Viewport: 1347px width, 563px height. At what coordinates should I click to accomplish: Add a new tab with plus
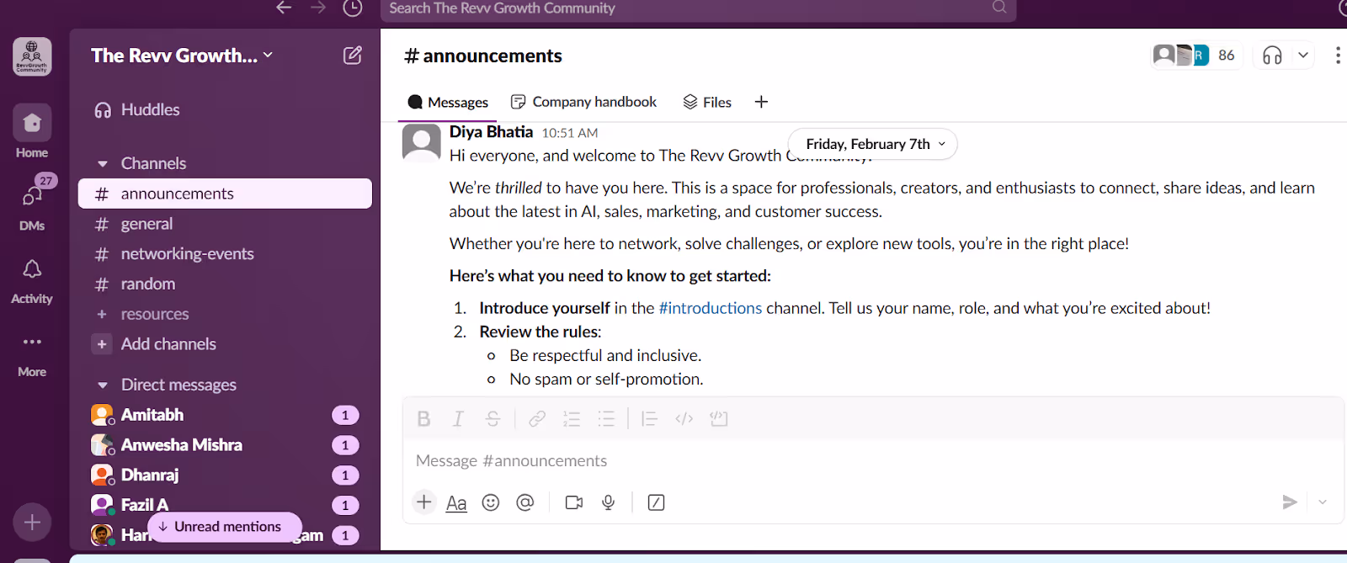[761, 102]
